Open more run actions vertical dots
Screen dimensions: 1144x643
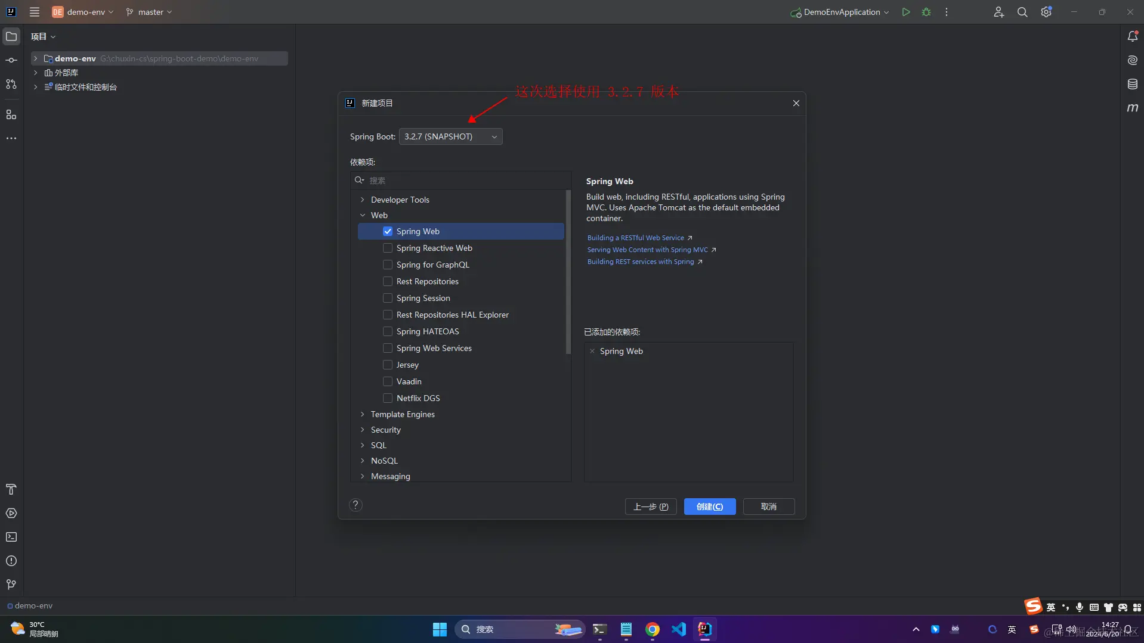pyautogui.click(x=947, y=12)
